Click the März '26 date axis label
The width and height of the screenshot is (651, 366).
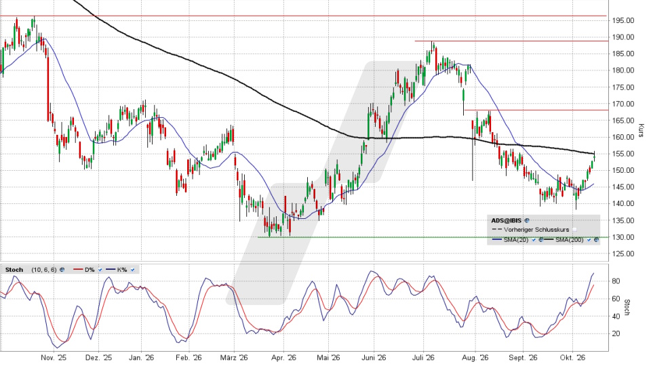click(x=234, y=358)
